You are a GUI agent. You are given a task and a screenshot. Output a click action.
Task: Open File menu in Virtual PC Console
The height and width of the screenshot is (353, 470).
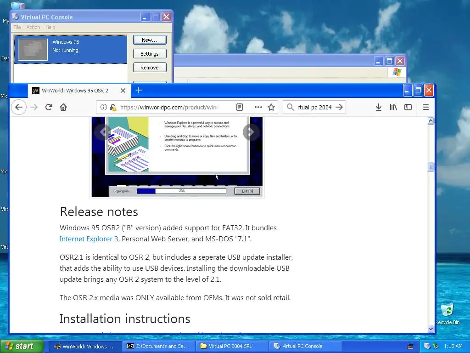point(17,27)
